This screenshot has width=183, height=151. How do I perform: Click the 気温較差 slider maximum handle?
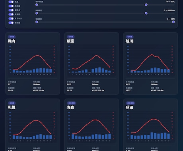click(x=173, y=22)
